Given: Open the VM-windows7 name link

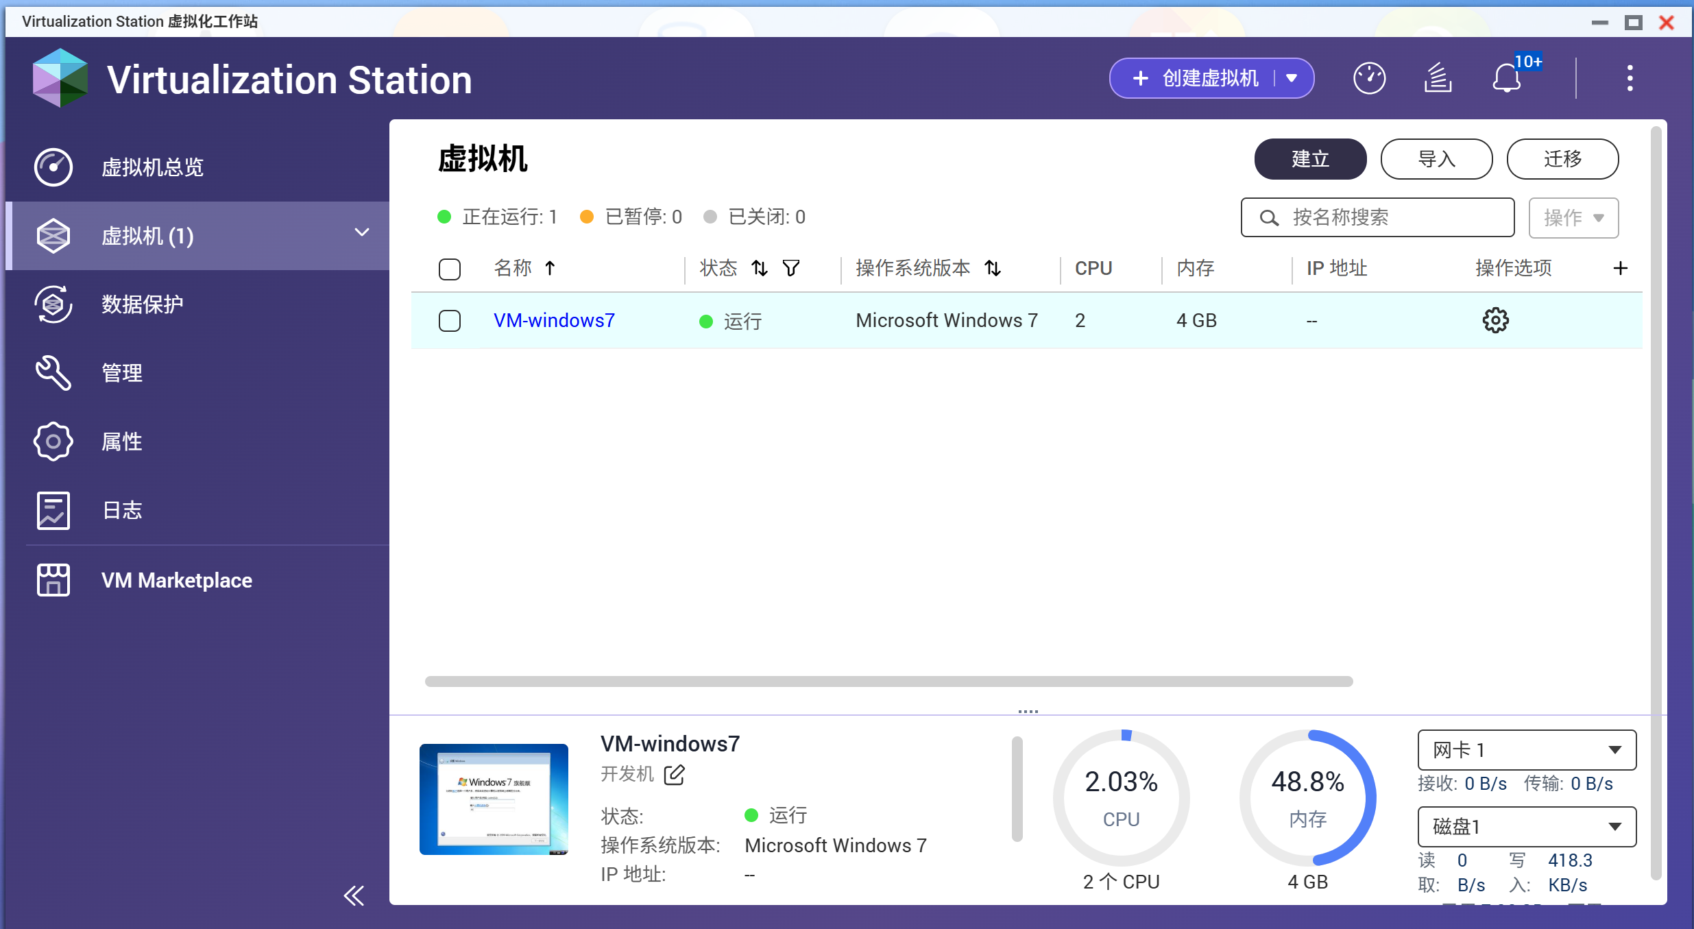Looking at the screenshot, I should coord(554,320).
